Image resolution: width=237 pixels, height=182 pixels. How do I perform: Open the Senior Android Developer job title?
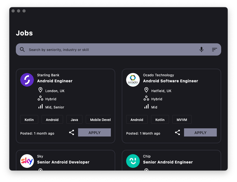click(63, 162)
